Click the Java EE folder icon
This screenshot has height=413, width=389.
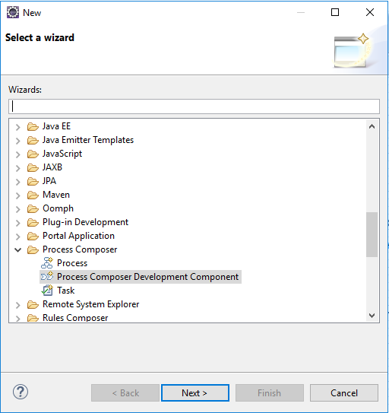point(33,126)
